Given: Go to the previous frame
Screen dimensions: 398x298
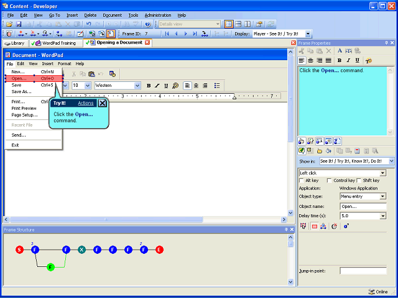Looking at the screenshot, I should [176, 34].
